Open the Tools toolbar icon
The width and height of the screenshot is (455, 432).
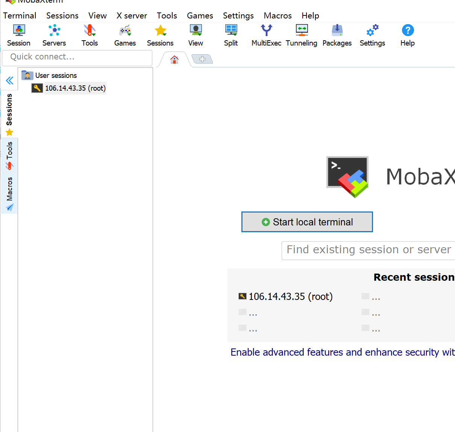coord(89,36)
